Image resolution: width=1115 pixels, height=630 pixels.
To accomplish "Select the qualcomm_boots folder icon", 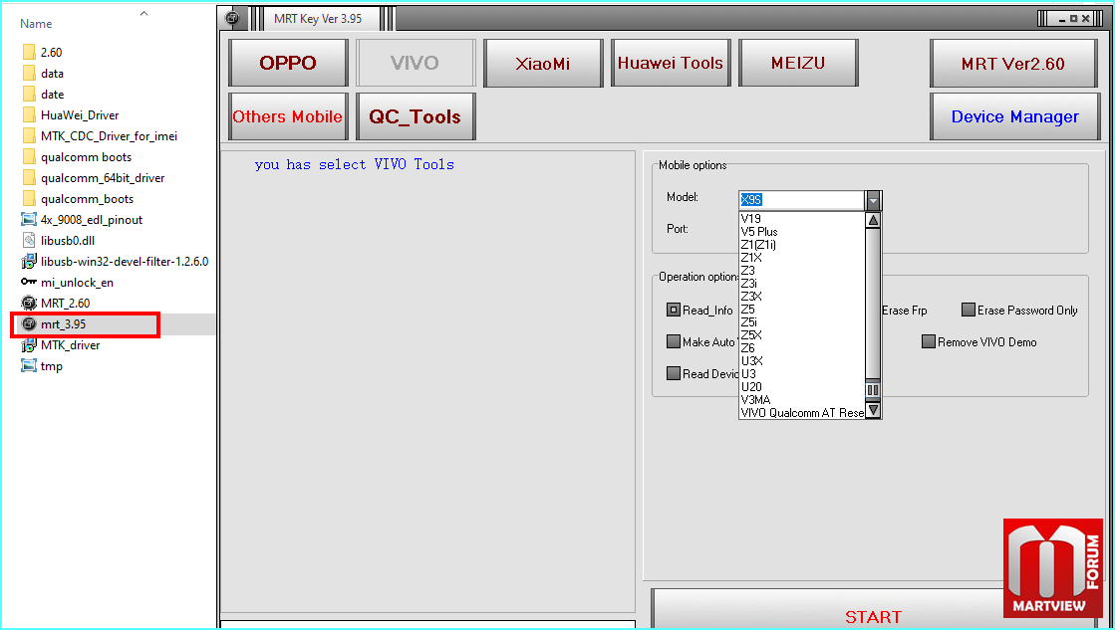I will click(29, 199).
